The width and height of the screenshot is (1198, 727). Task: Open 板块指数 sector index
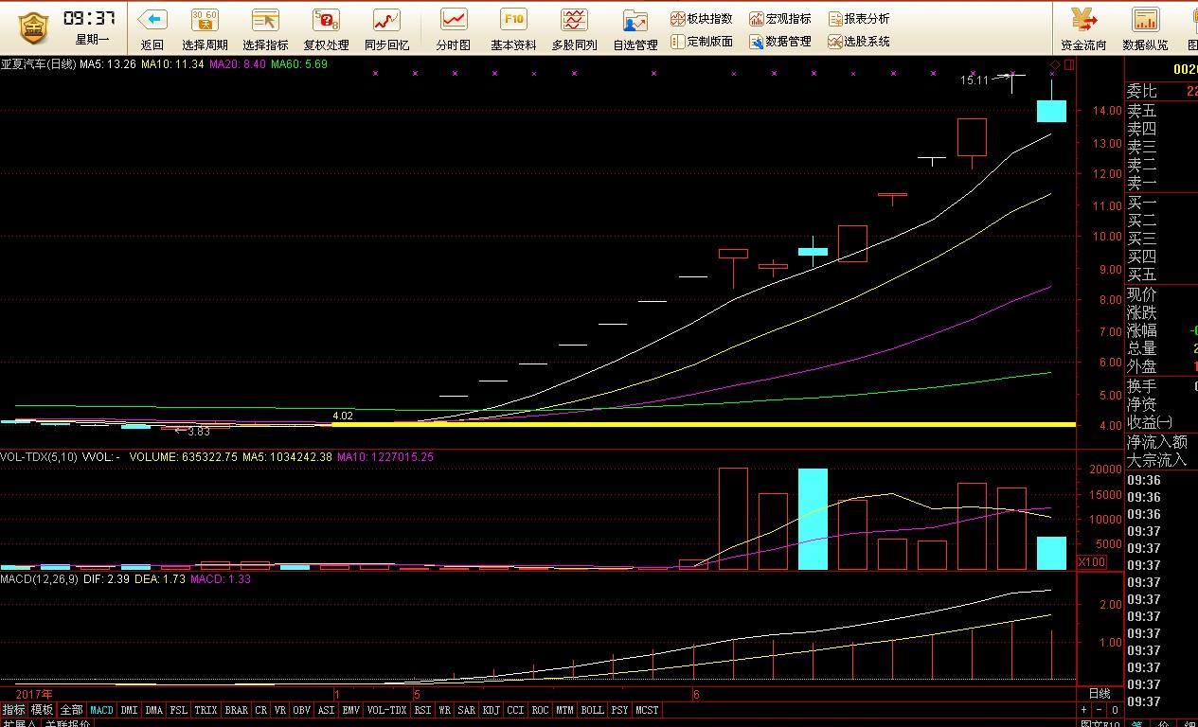[x=701, y=18]
